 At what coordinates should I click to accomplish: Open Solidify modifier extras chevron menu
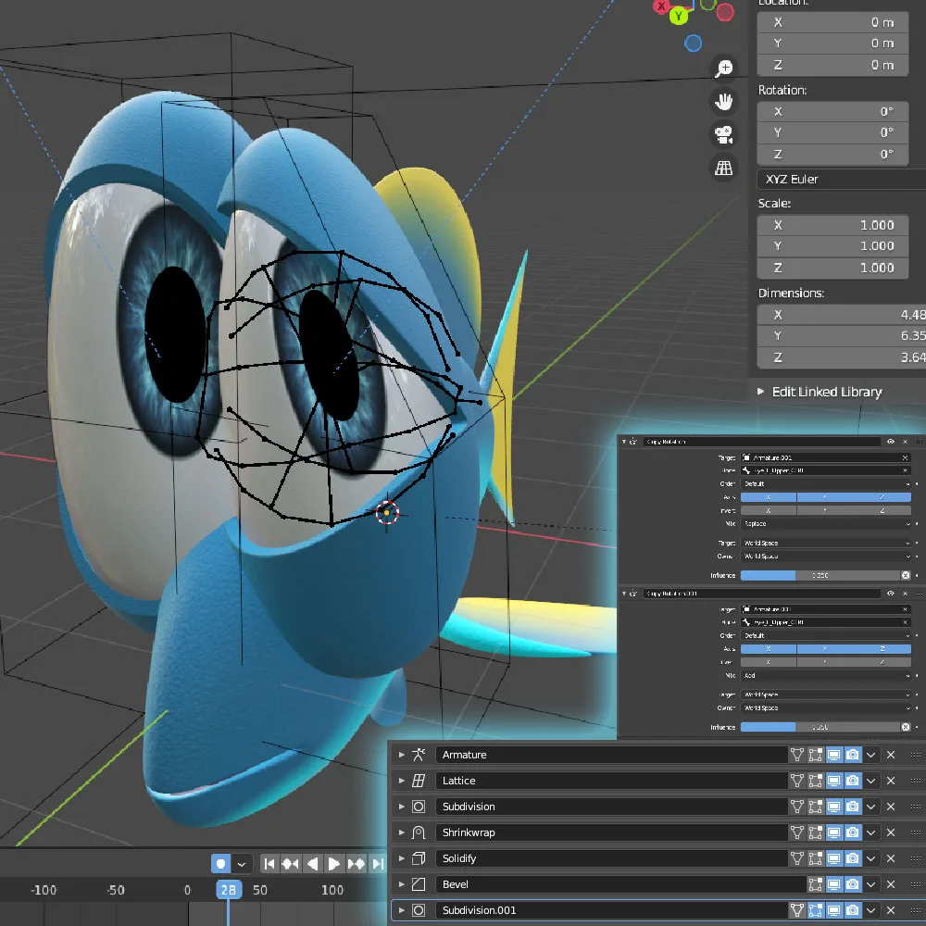pos(871,858)
